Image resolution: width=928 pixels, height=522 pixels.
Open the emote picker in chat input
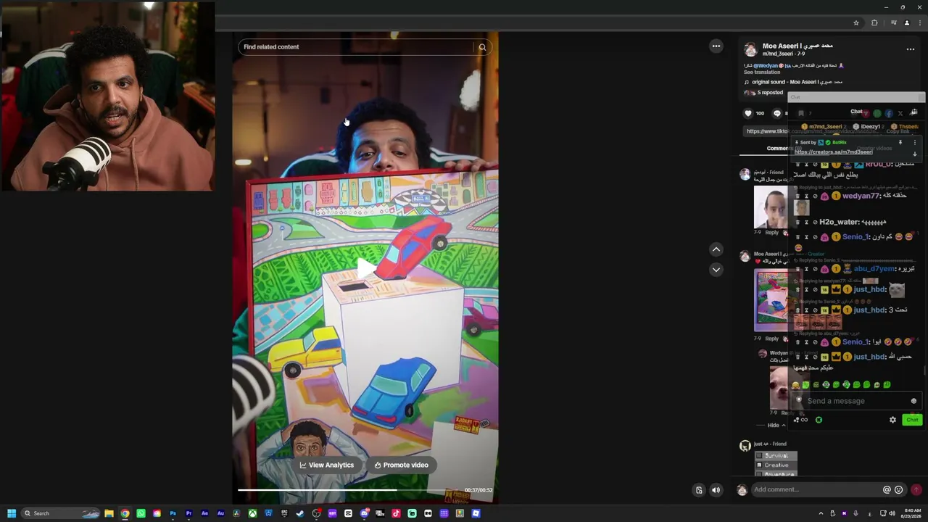pyautogui.click(x=913, y=401)
